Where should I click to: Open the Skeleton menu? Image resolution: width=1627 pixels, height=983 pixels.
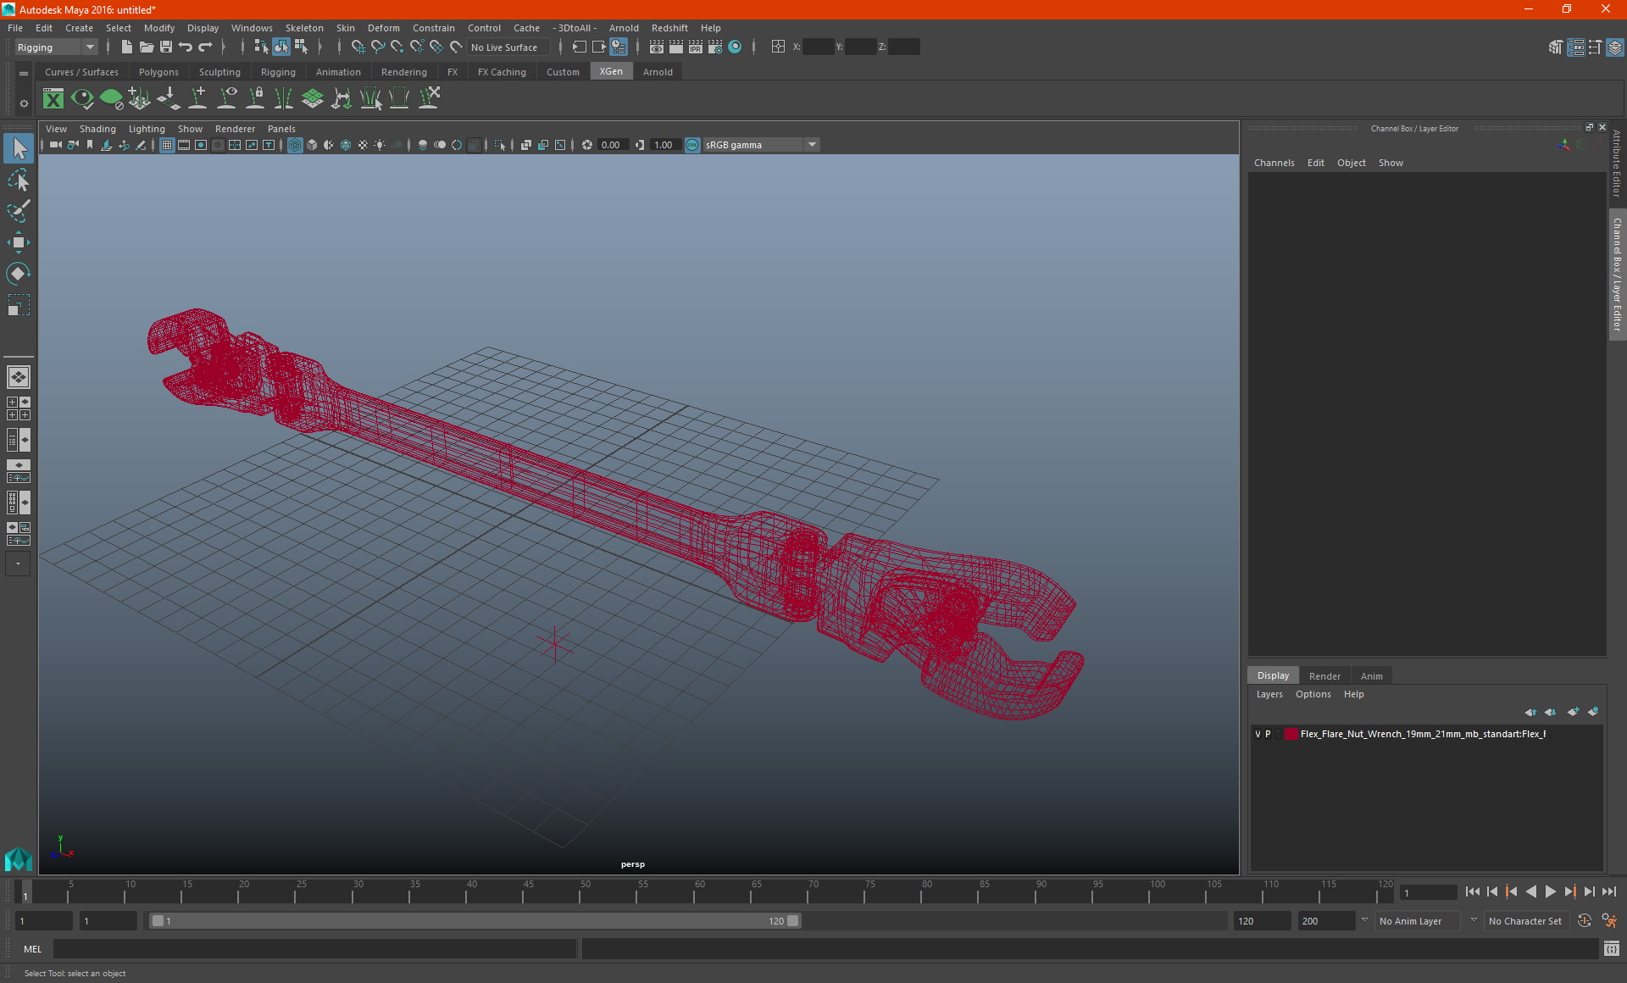304,28
